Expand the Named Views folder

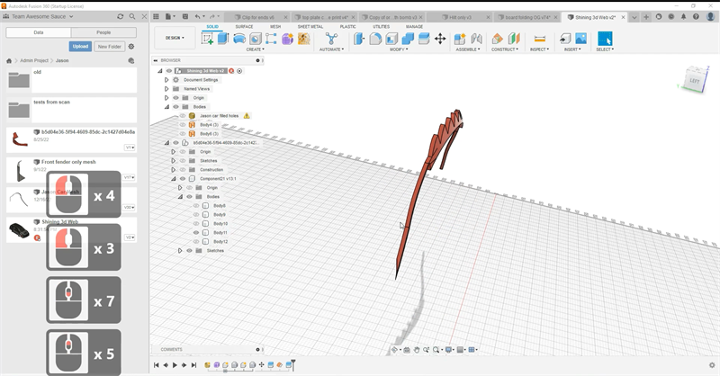(x=166, y=89)
